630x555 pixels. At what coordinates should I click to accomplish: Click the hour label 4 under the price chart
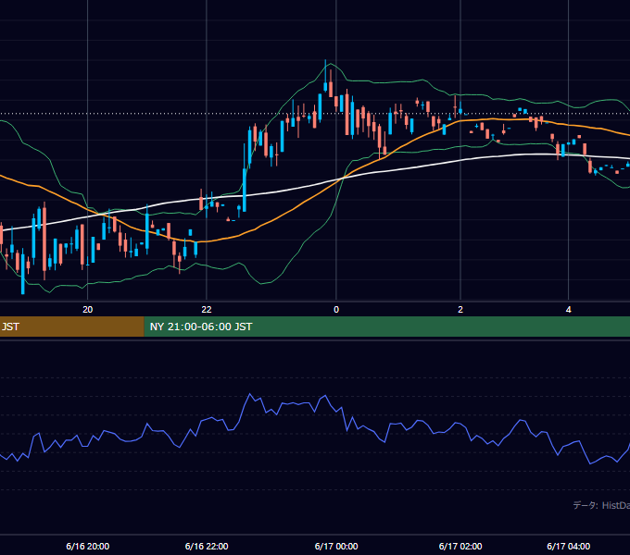[x=569, y=310]
